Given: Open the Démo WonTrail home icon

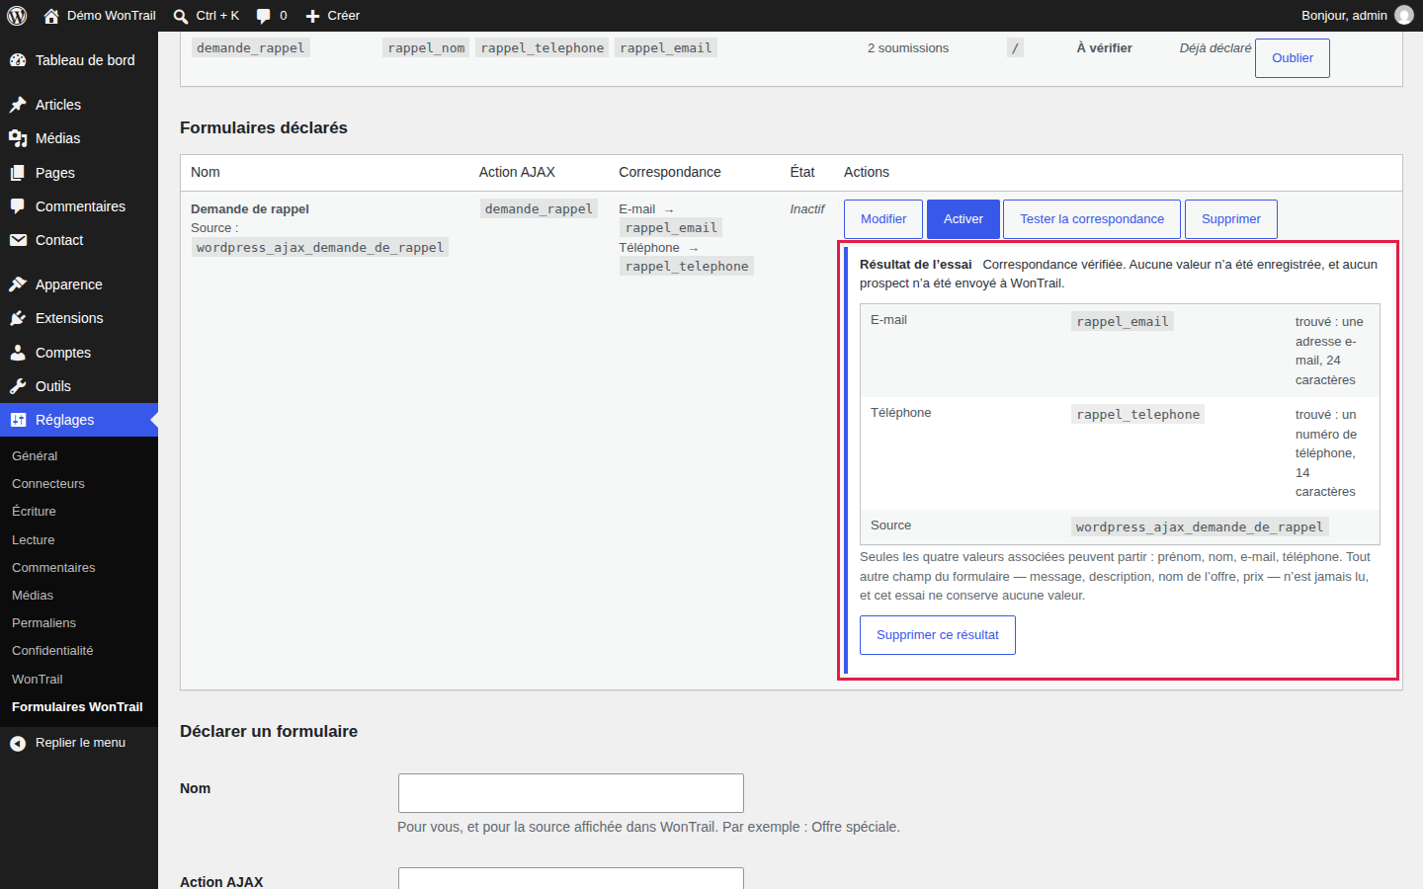Looking at the screenshot, I should click(51, 16).
